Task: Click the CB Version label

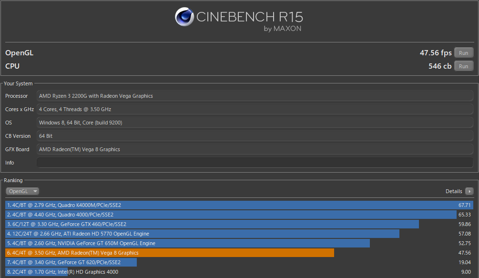Action: pos(18,136)
